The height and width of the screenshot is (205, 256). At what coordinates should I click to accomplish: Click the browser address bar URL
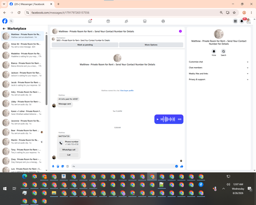[x=60, y=13]
